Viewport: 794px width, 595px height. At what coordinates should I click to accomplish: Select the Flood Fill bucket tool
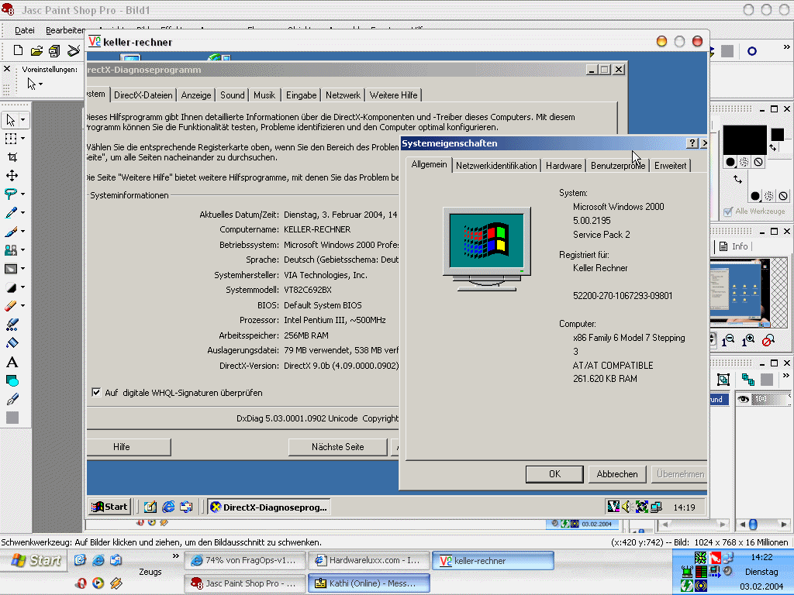coord(12,343)
